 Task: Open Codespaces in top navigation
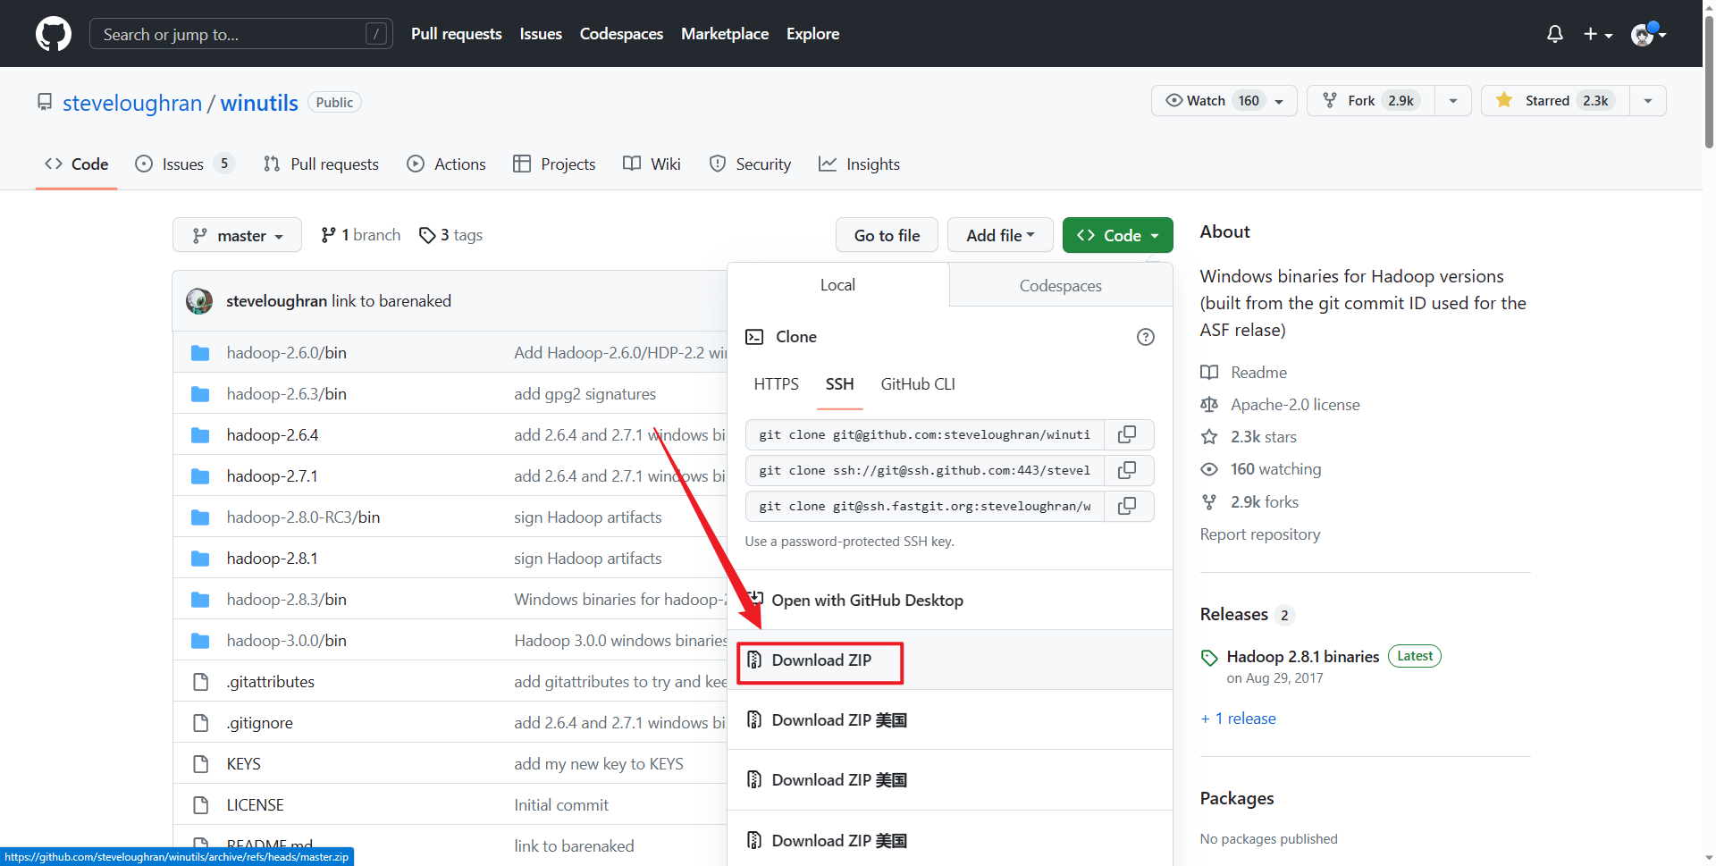click(x=621, y=34)
